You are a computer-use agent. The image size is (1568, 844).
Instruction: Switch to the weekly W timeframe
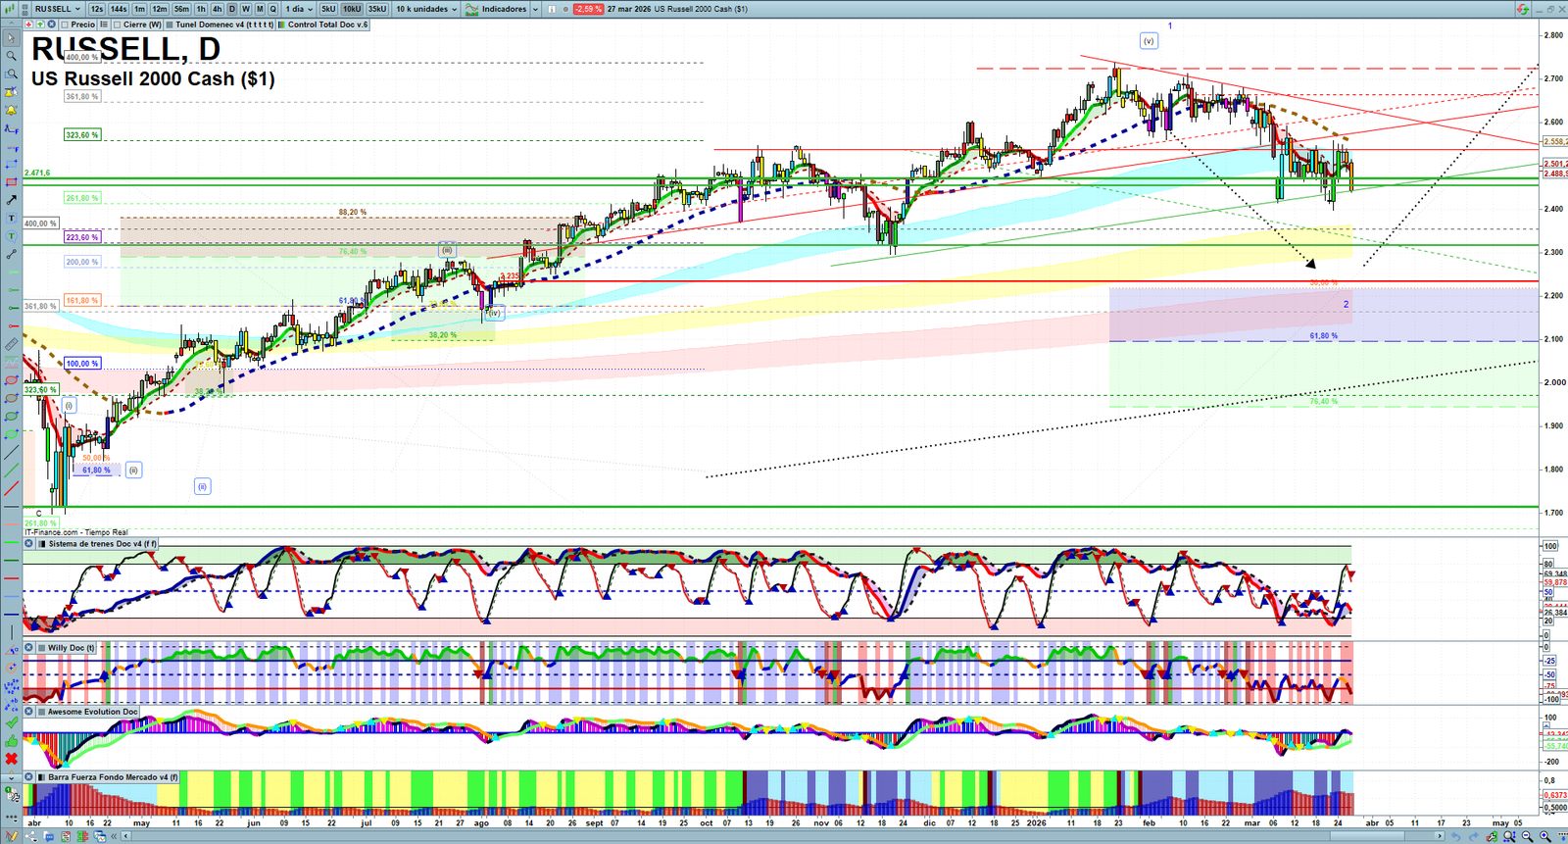coord(245,9)
